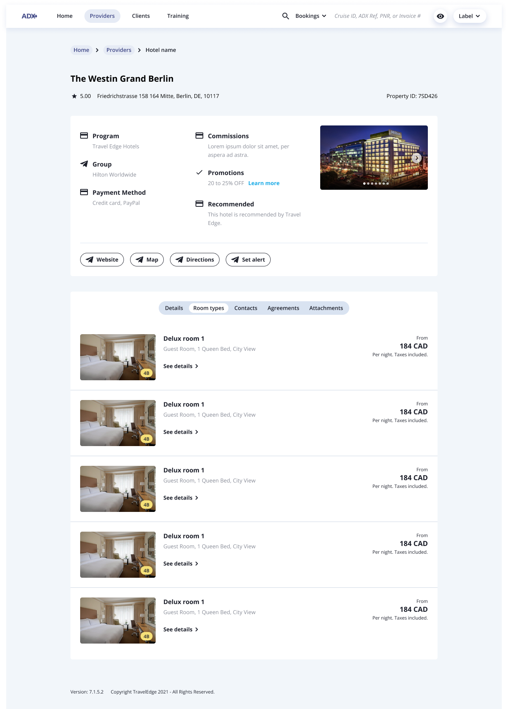
Task: Click the Property ID: 7SD426 text
Action: (x=412, y=96)
